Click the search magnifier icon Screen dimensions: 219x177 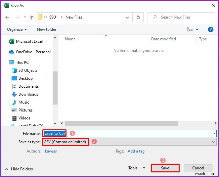154,17
